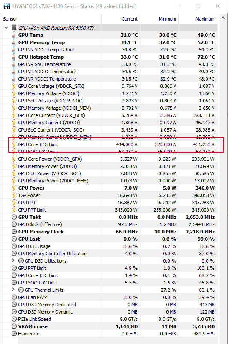
Task: Click the thermometer icon of GPU VR SoC Temperature
Action: click(x=14, y=64)
